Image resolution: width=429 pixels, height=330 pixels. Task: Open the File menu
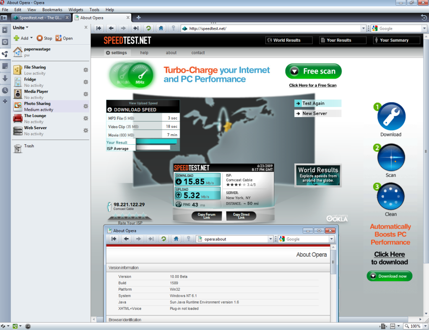5,10
